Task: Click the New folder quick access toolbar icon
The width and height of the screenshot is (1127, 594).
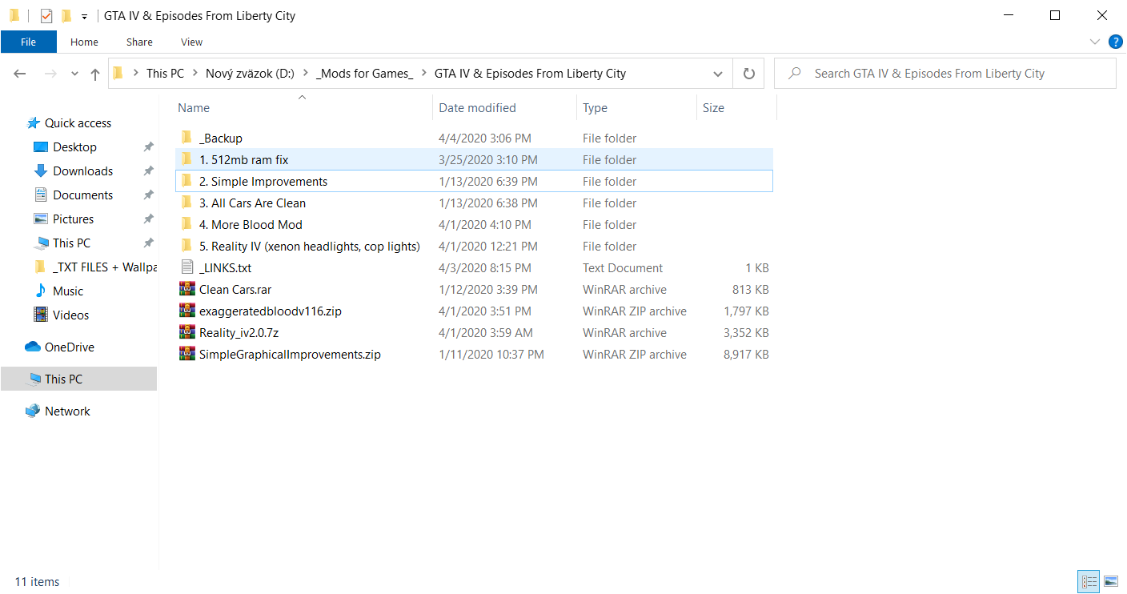Action: pyautogui.click(x=66, y=15)
